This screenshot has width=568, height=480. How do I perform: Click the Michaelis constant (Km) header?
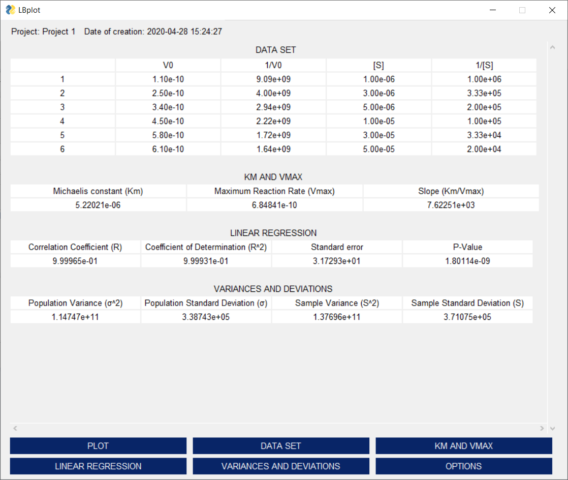tap(98, 191)
